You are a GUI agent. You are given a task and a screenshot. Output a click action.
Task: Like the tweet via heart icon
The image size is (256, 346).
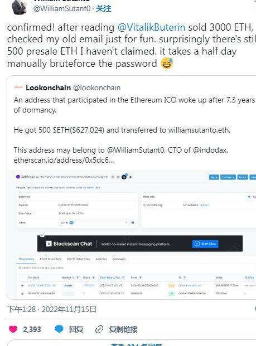13,329
